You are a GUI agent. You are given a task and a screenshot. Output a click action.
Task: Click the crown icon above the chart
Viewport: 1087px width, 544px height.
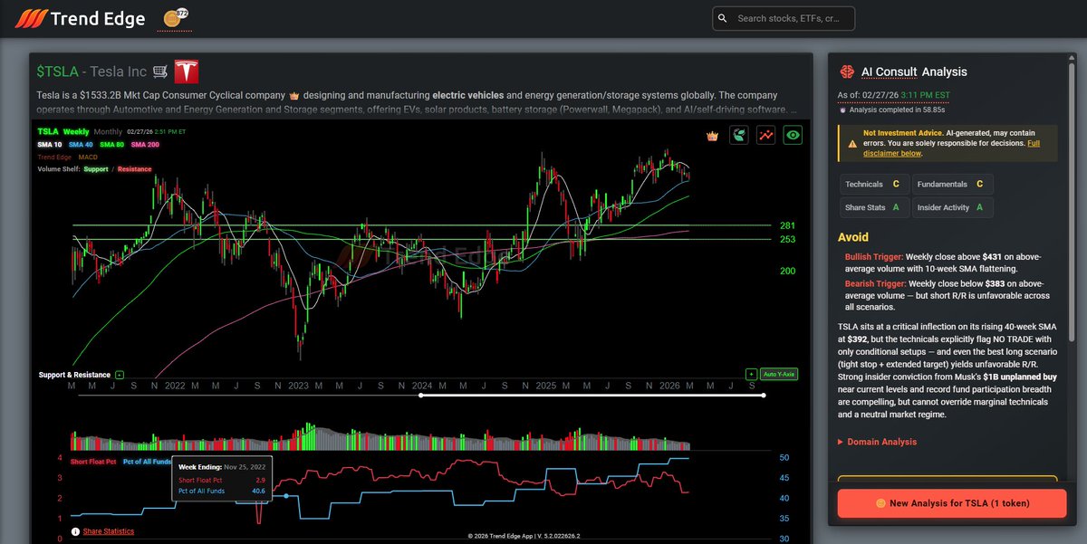712,136
